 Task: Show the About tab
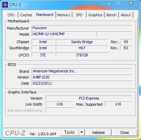tap(126, 15)
